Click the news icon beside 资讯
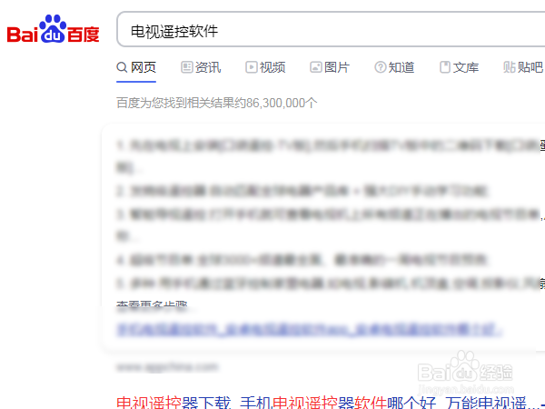The height and width of the screenshot is (409, 545). click(x=186, y=67)
